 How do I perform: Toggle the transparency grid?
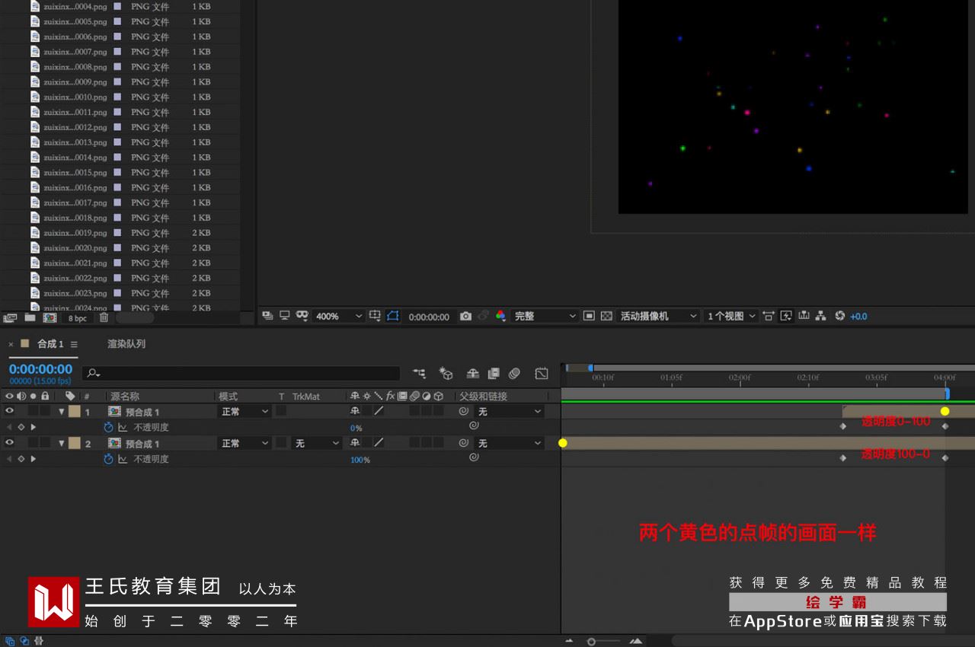pyautogui.click(x=606, y=316)
